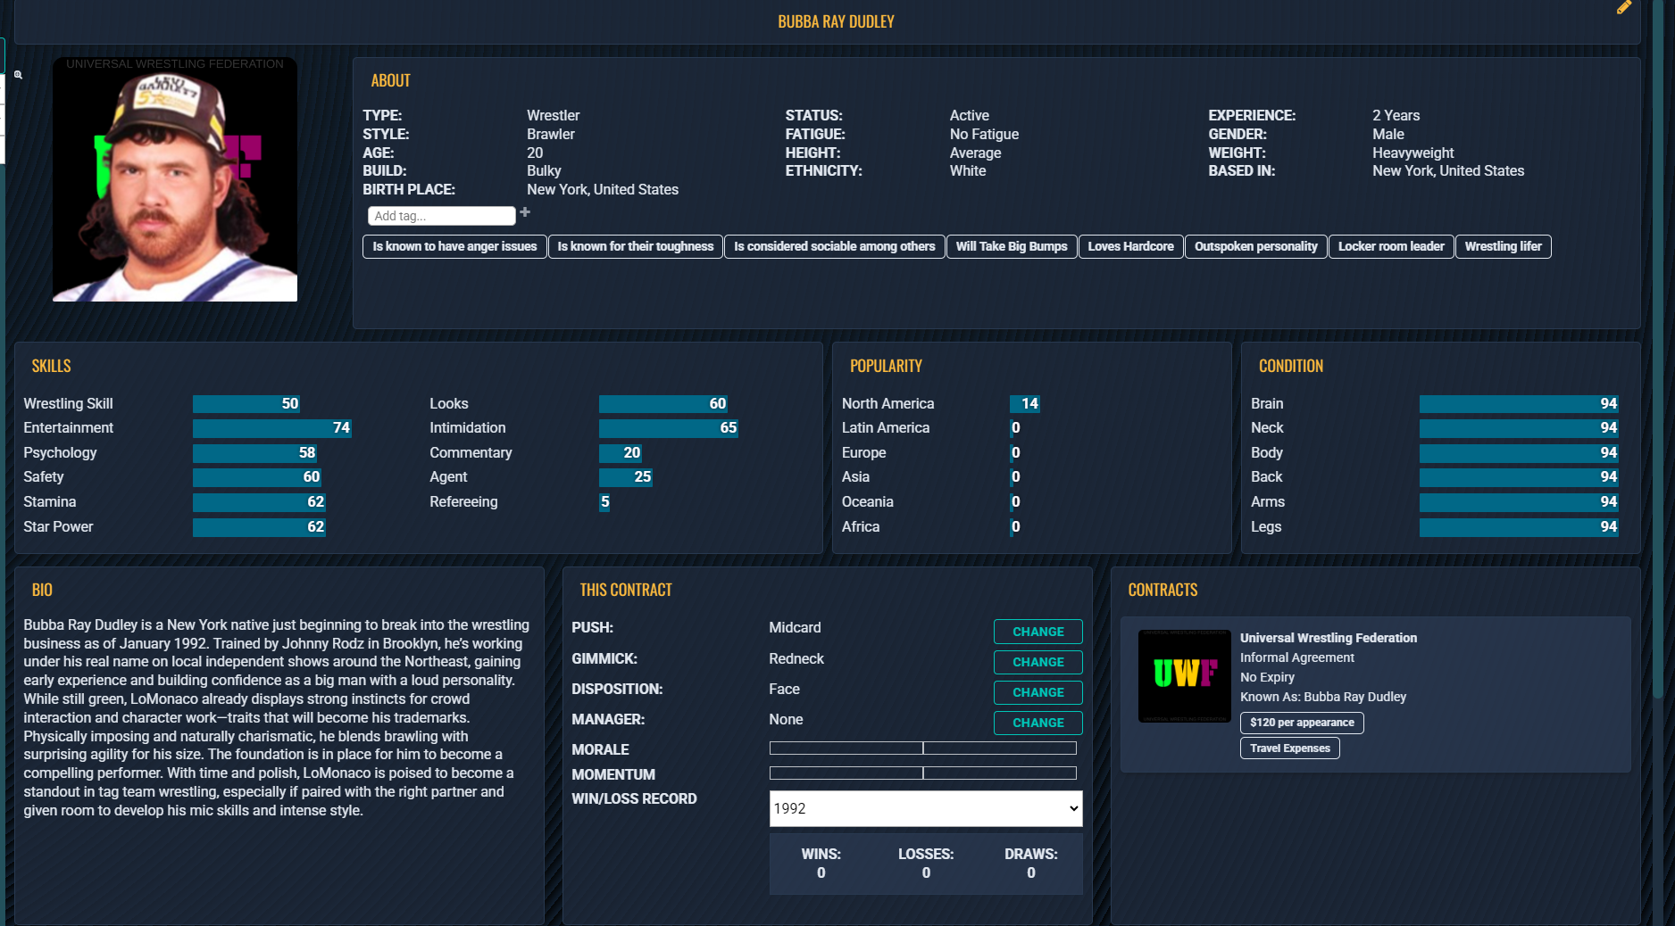Click the 'No Expiry' contract text

[1267, 677]
